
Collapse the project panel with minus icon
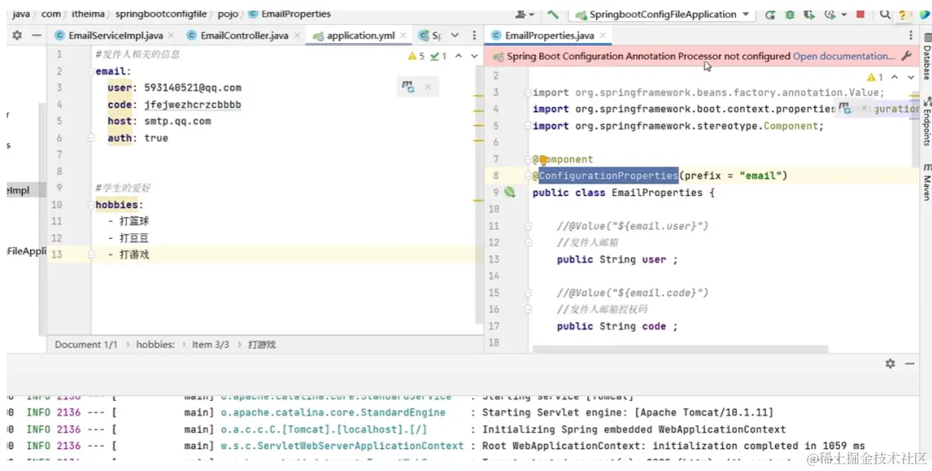(36, 35)
